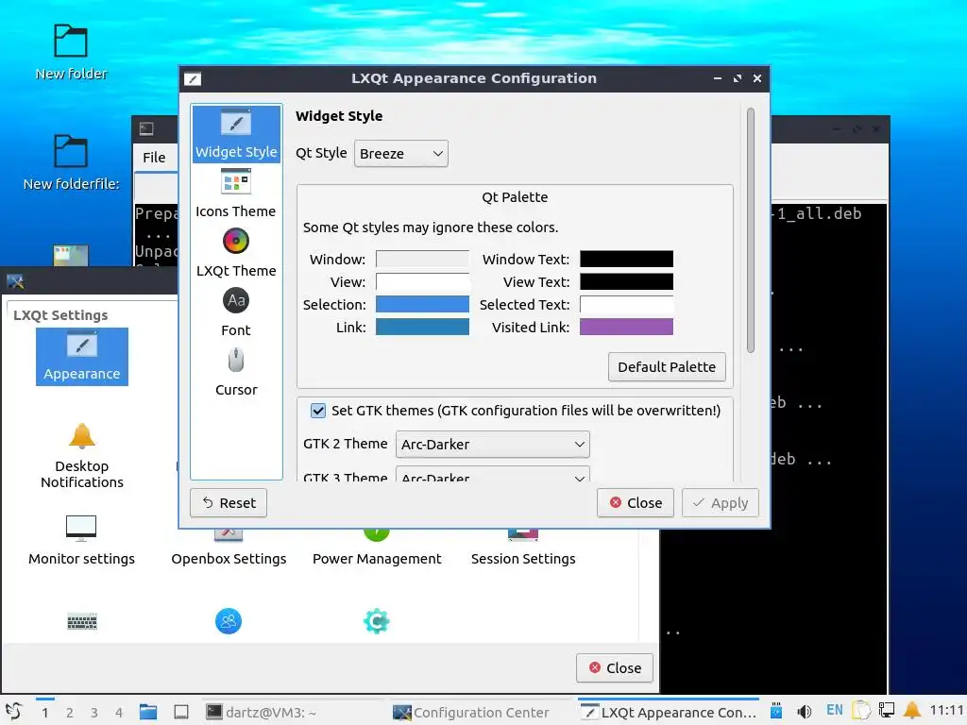Click the show desktop panel icon

click(181, 712)
